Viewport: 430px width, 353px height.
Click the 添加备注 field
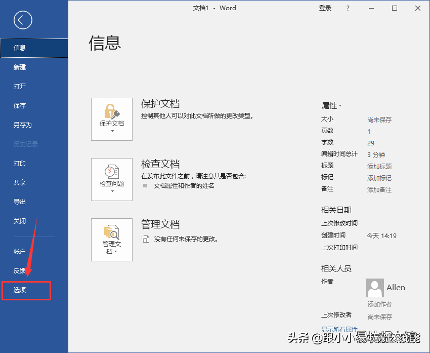coord(379,190)
